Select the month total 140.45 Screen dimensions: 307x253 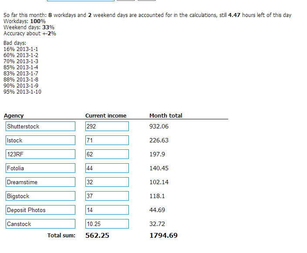click(x=159, y=168)
